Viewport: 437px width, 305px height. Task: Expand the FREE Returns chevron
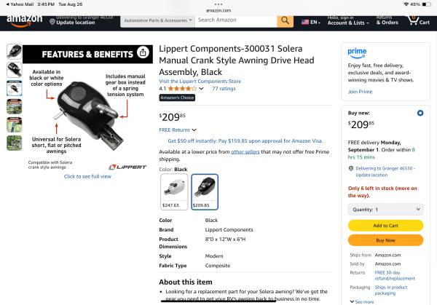click(x=194, y=130)
